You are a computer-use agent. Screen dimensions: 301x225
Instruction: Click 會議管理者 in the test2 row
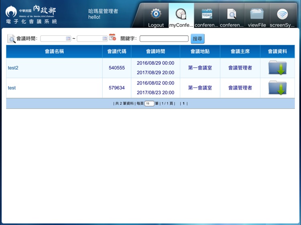pyautogui.click(x=240, y=68)
